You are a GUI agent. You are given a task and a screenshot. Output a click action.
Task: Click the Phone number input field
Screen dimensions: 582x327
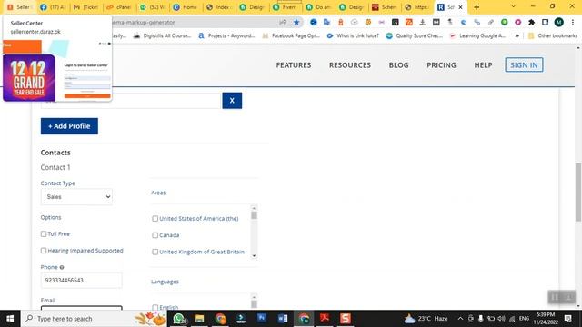pyautogui.click(x=81, y=281)
